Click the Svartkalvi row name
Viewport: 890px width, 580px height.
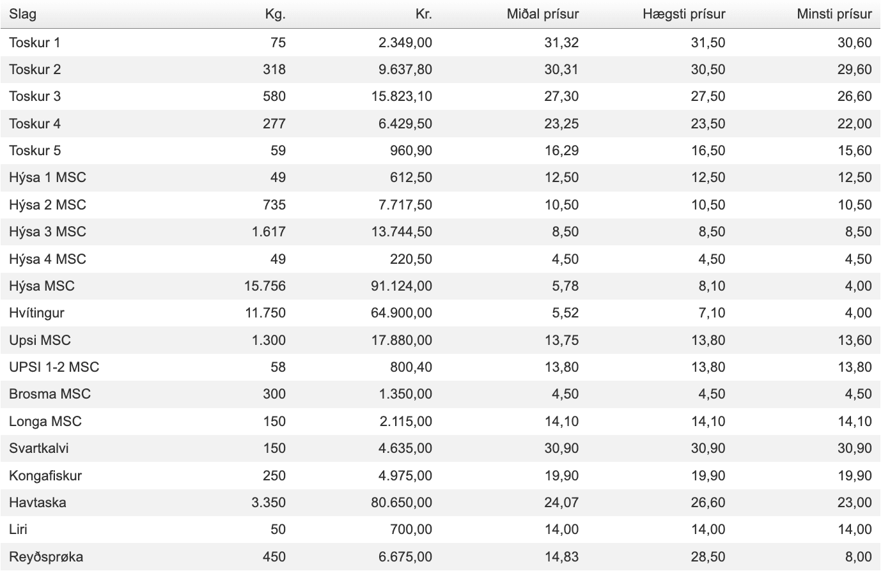click(39, 448)
